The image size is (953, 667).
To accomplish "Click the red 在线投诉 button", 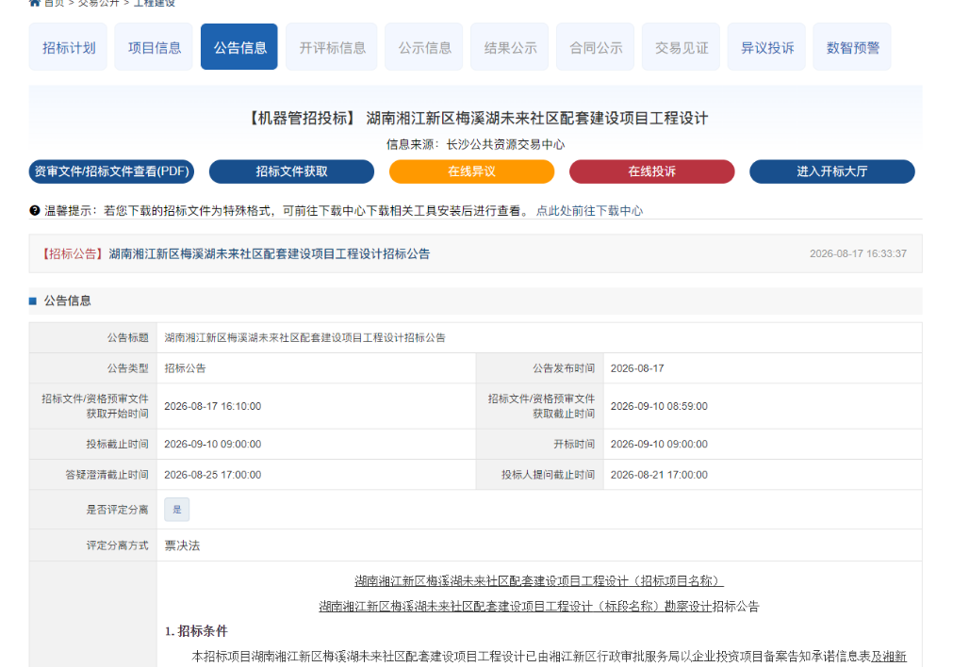I will [x=652, y=171].
